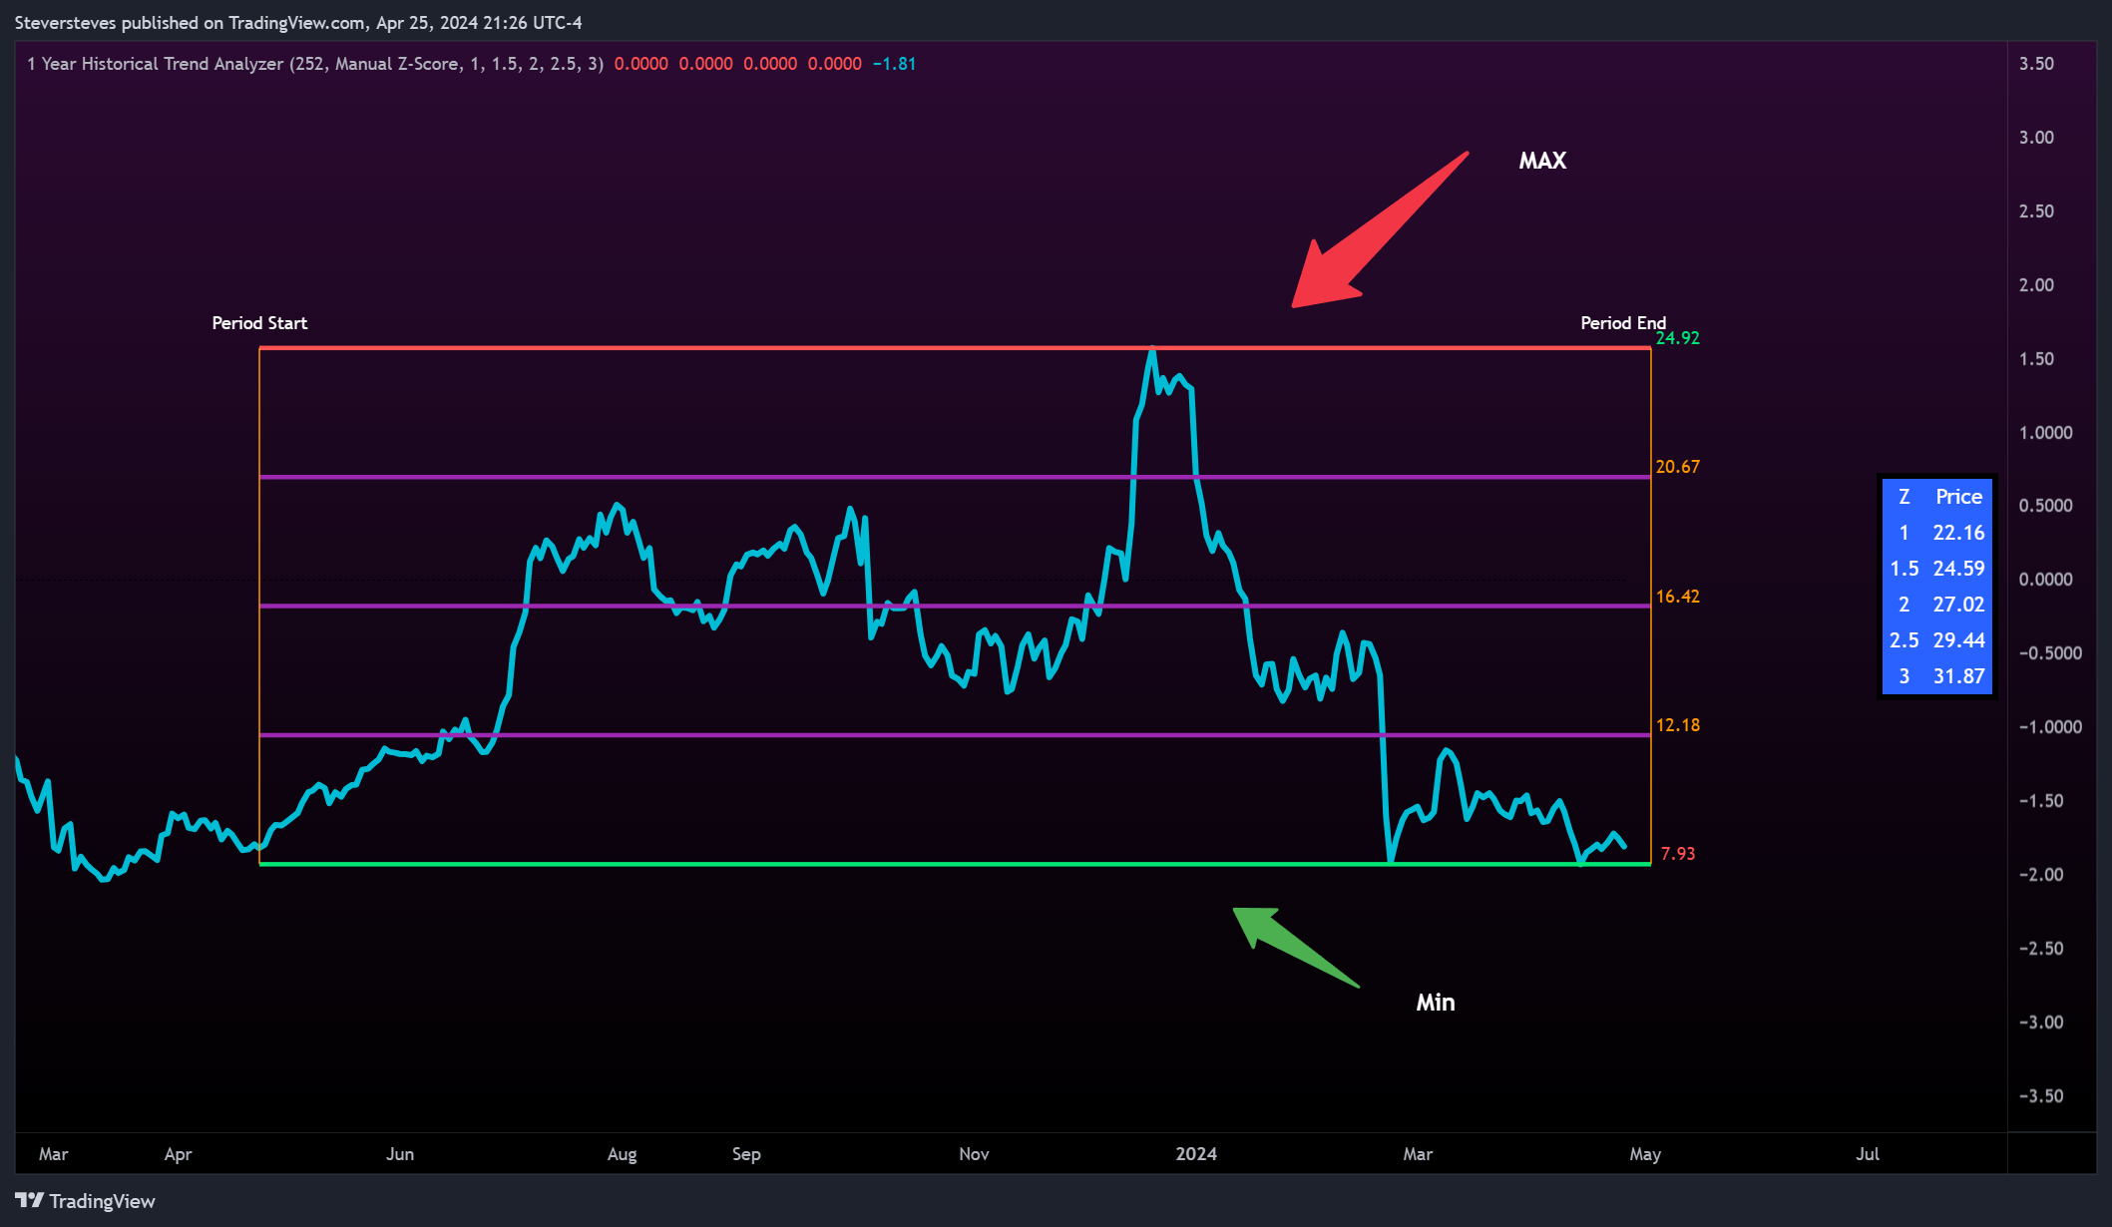Click the 12.18 level label

pyautogui.click(x=1677, y=725)
